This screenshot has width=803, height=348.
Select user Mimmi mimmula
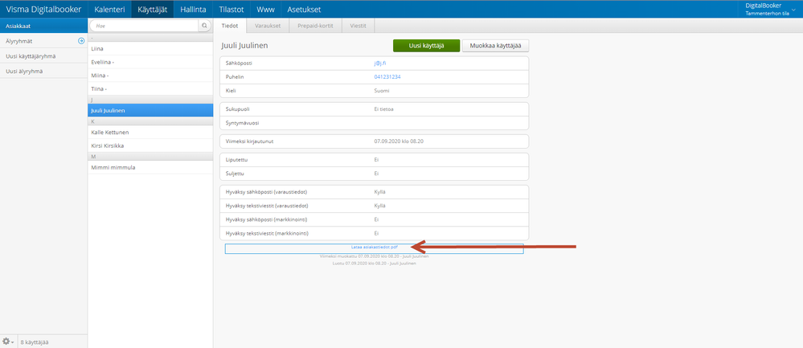pos(150,167)
